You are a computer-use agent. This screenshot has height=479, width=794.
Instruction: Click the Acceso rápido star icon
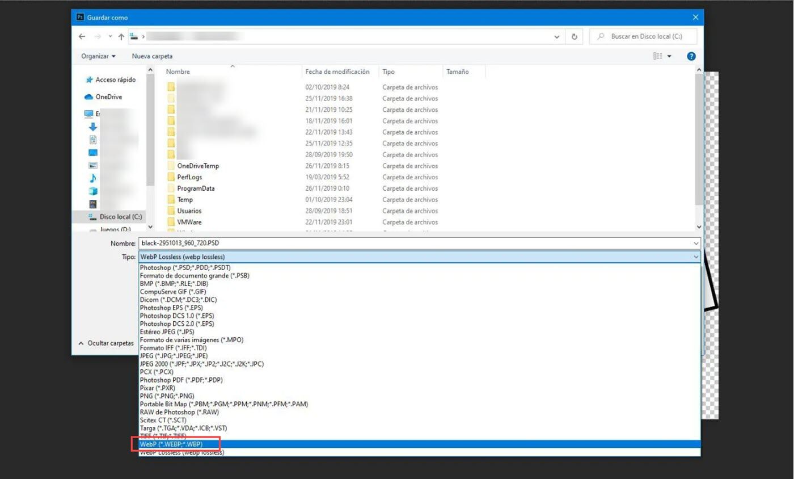(x=89, y=80)
